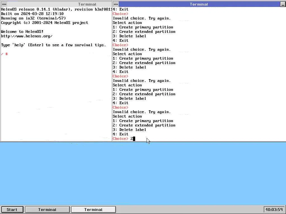This screenshot has height=214, width=286.
Task: Click the 10:03:59 taskbar clock
Action: coord(274,210)
